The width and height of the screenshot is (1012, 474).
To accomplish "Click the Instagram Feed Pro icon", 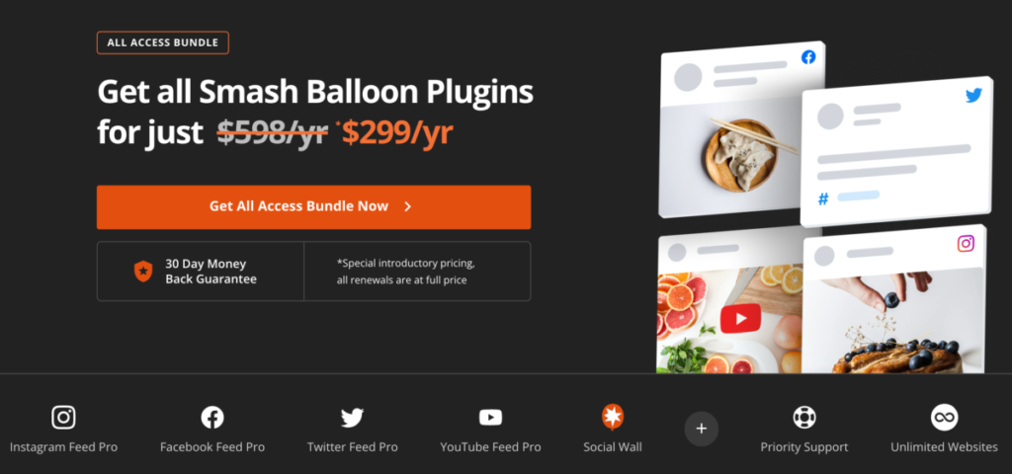I will point(63,418).
